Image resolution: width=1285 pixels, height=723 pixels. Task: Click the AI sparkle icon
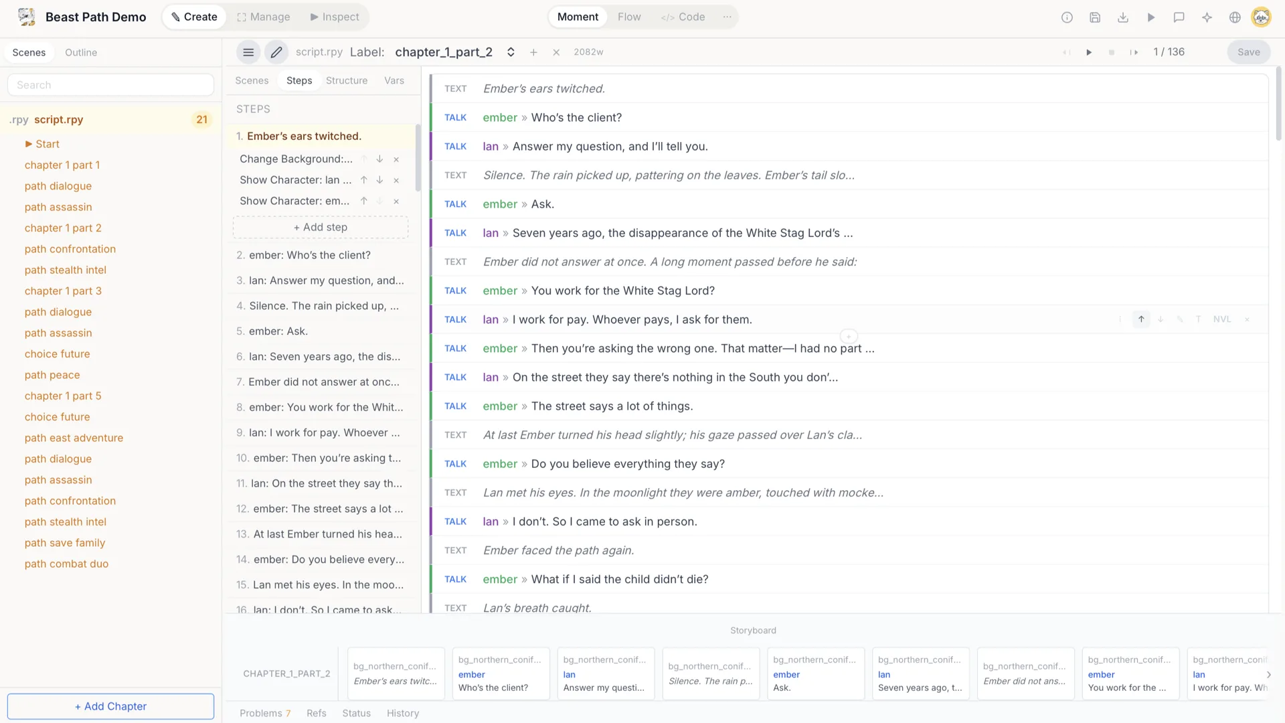tap(1207, 17)
